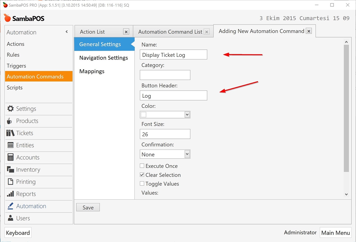Open the Confirmation dropdown
356x242 pixels.
pyautogui.click(x=187, y=154)
